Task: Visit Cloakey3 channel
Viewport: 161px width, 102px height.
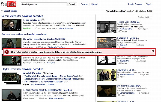Action: (123, 45)
